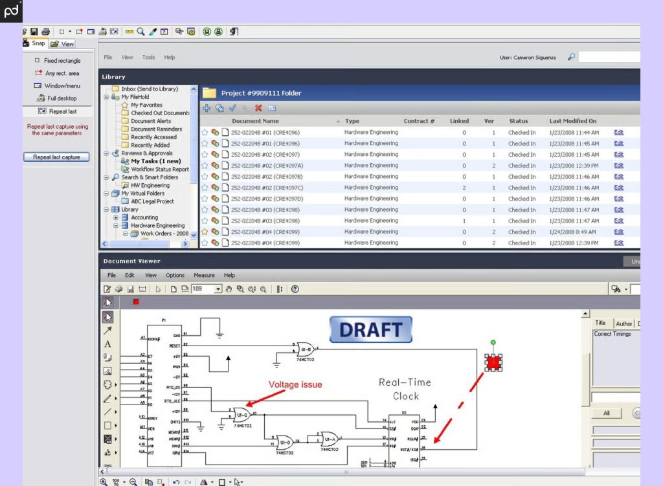Screen dimensions: 663x486
Task: Toggle favorite star for 252-02204B #03 (CRE4098) with Linked 1
Action: pyautogui.click(x=205, y=221)
